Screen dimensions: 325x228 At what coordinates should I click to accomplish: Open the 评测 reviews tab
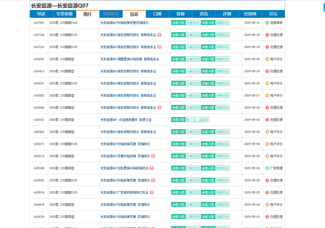(x=227, y=14)
